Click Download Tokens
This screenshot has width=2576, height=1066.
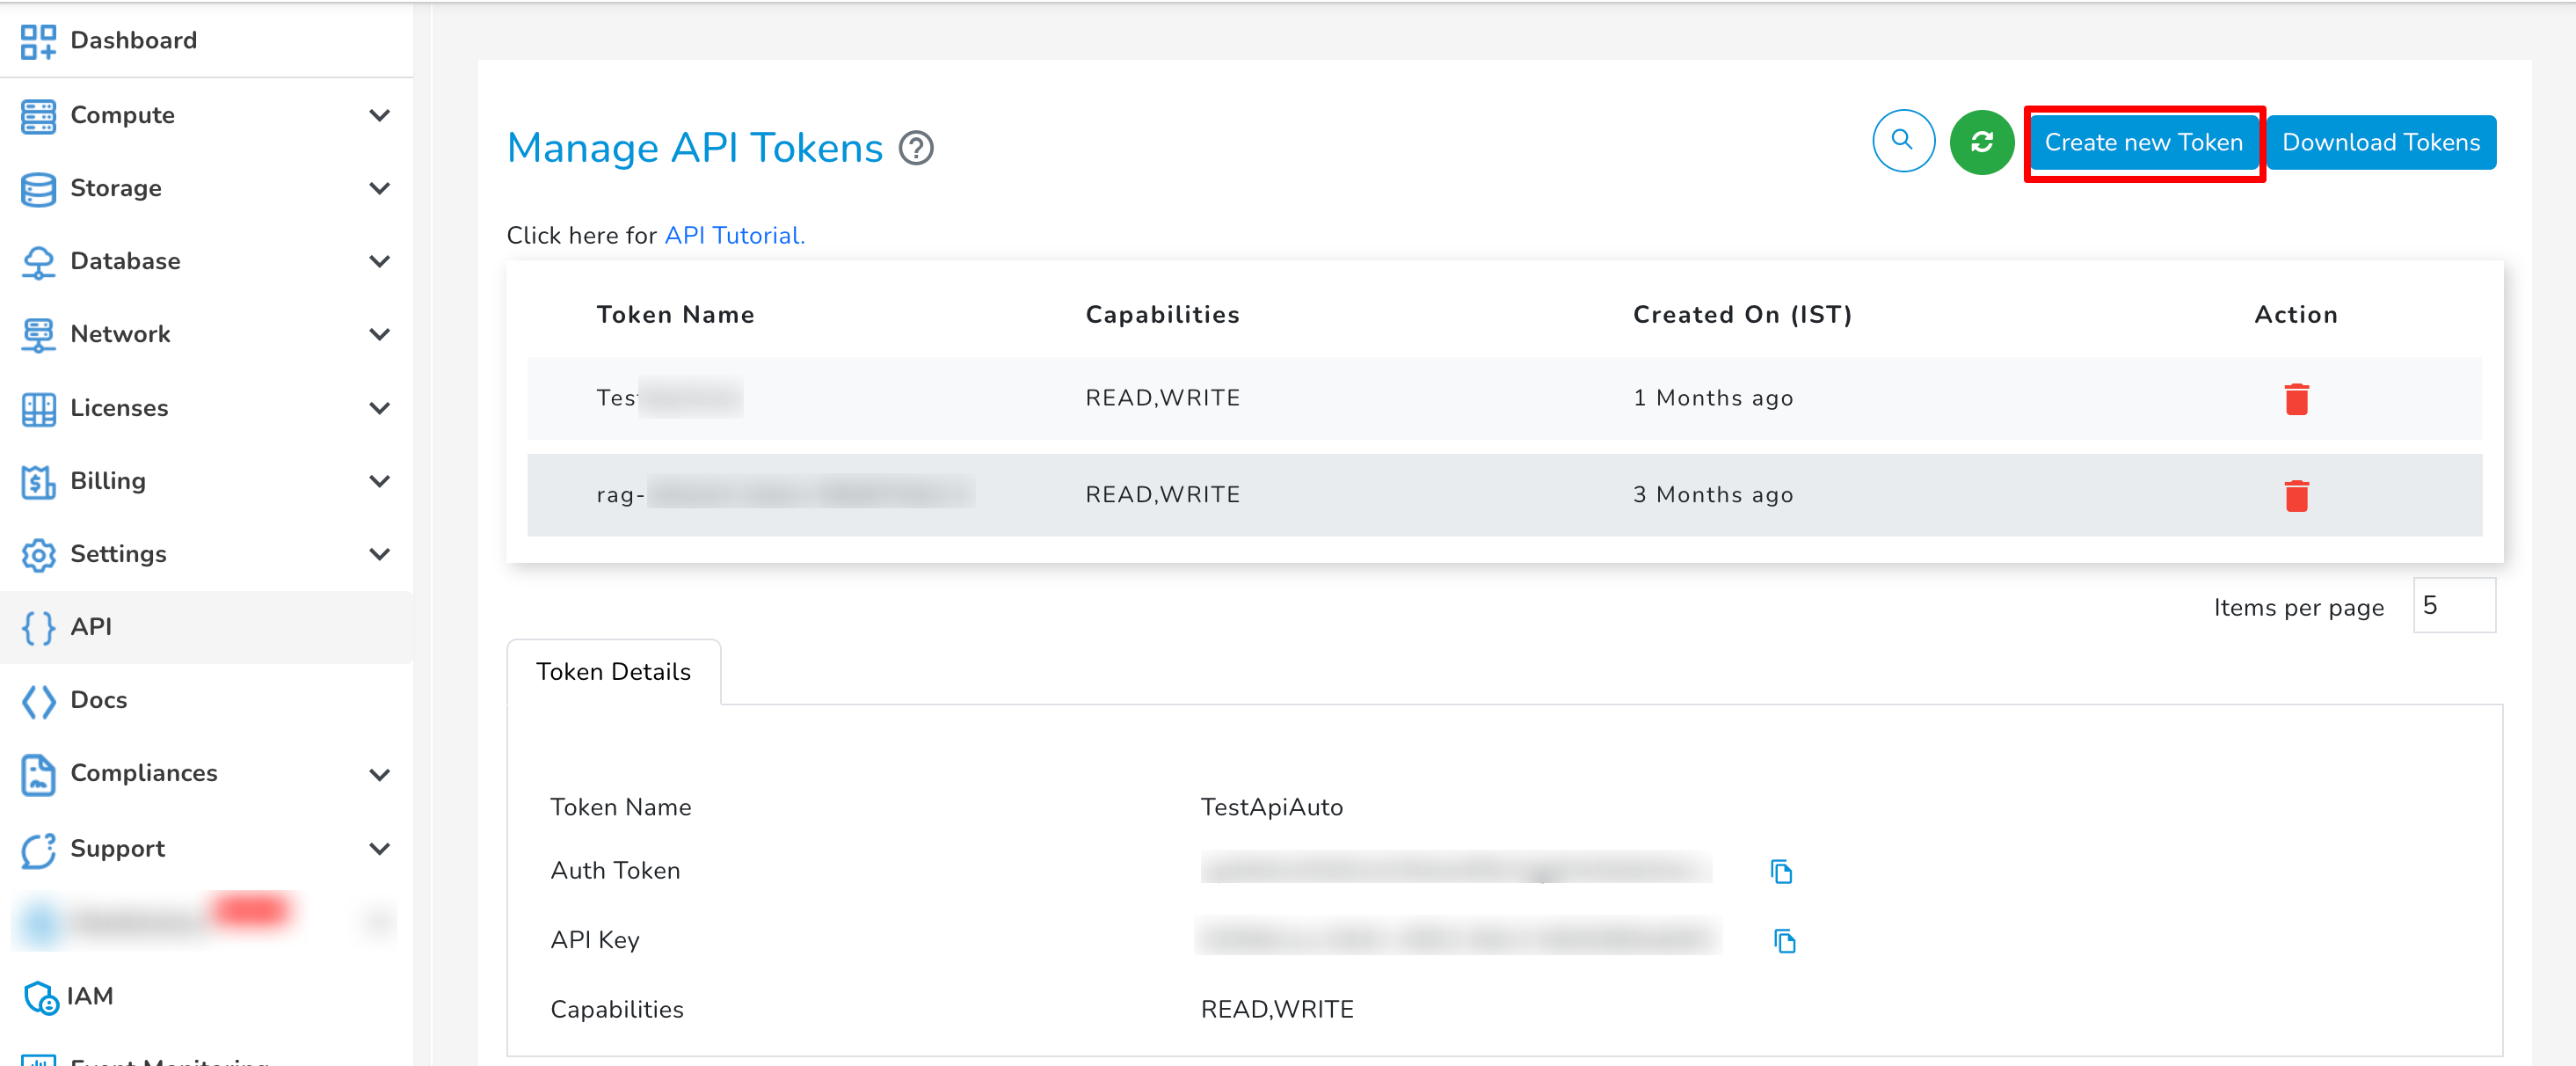(x=2382, y=142)
